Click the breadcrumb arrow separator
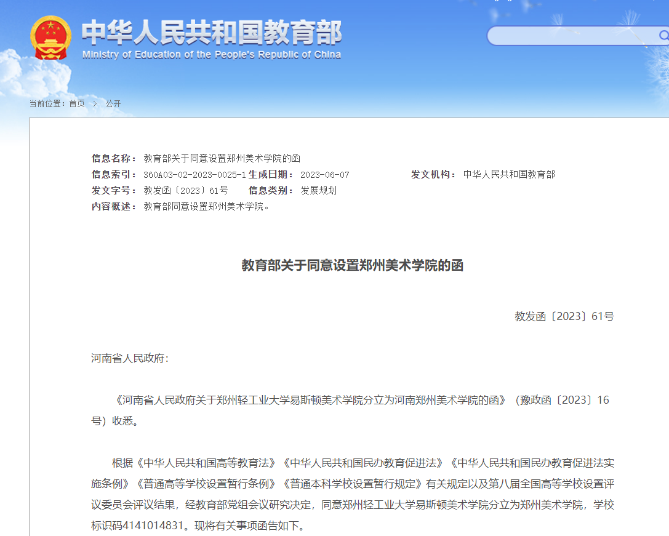Viewport: 669px width, 536px height. [95, 103]
